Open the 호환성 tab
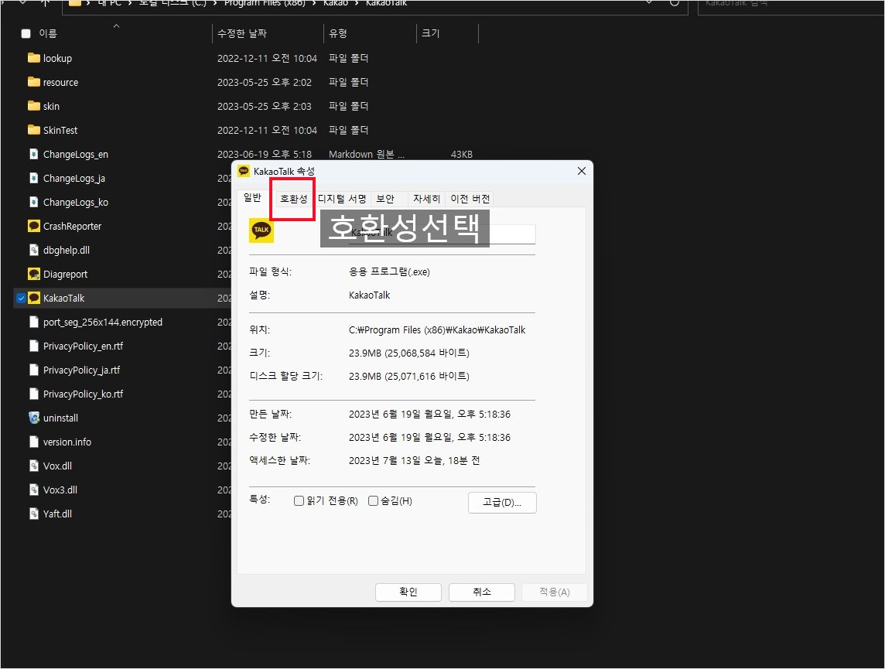885x669 pixels. [x=293, y=199]
